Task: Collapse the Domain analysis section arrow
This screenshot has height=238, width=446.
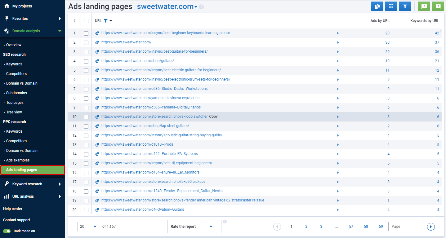Action: 60,31
